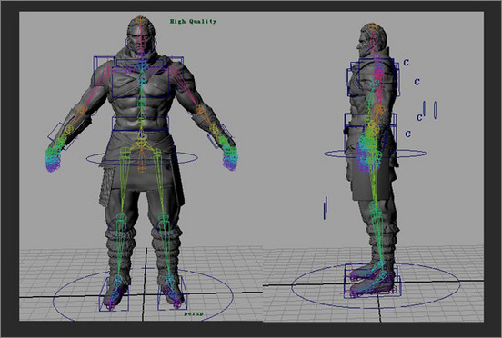Click the grid origin axis intersection in front view
The width and height of the screenshot is (502, 338).
[x=145, y=295]
